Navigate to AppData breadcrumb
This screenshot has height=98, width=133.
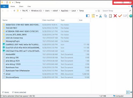[64, 11]
